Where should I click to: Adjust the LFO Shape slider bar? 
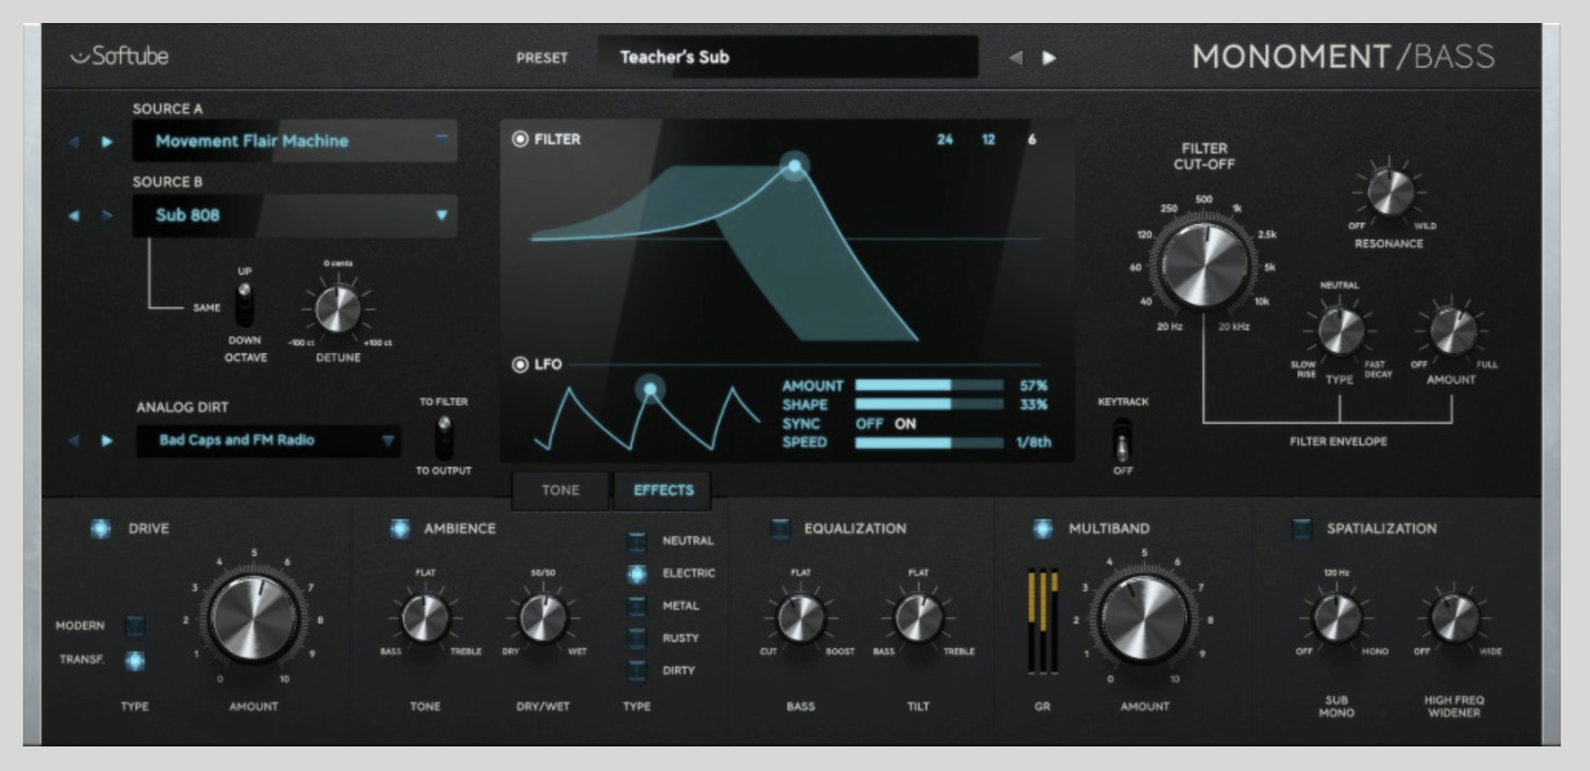(929, 405)
